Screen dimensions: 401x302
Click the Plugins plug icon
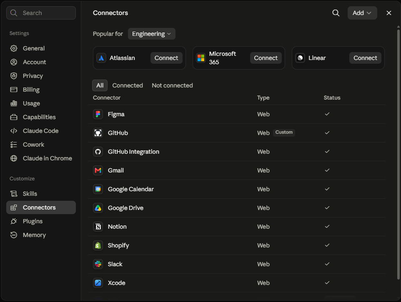[x=14, y=221]
